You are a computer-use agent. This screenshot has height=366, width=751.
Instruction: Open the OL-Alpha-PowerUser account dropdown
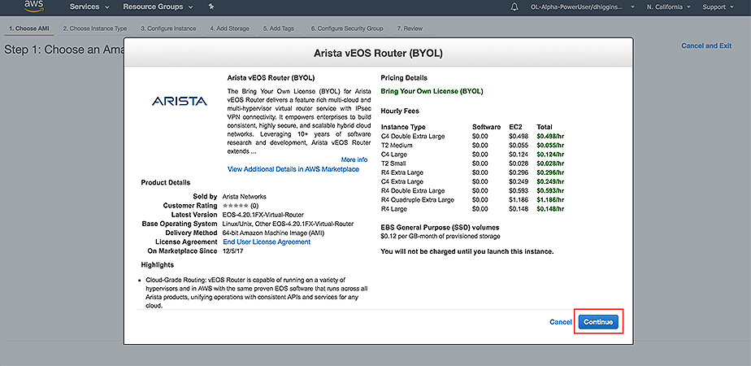(x=583, y=7)
